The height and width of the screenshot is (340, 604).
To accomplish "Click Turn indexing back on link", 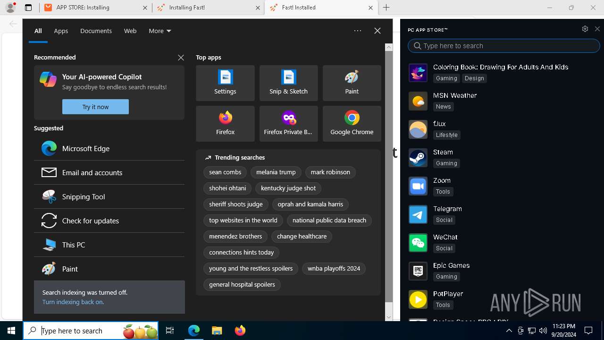I will [73, 302].
